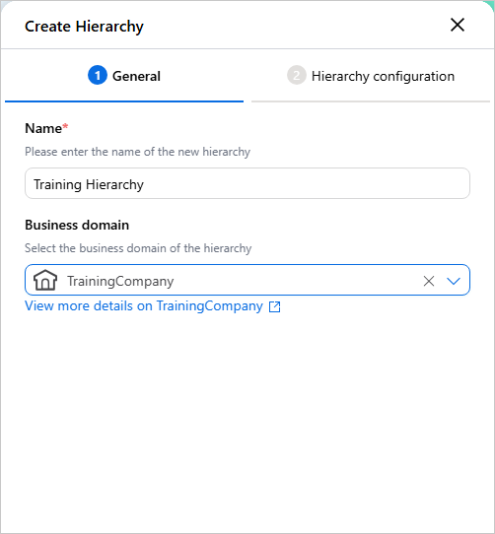Close the Create Hierarchy dialog

458,25
